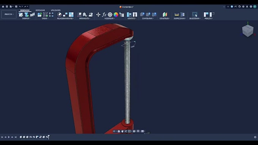Screen dimensions: 258x145
Task: Click the Save icon in quick access bar
Action: [x=16, y=6]
